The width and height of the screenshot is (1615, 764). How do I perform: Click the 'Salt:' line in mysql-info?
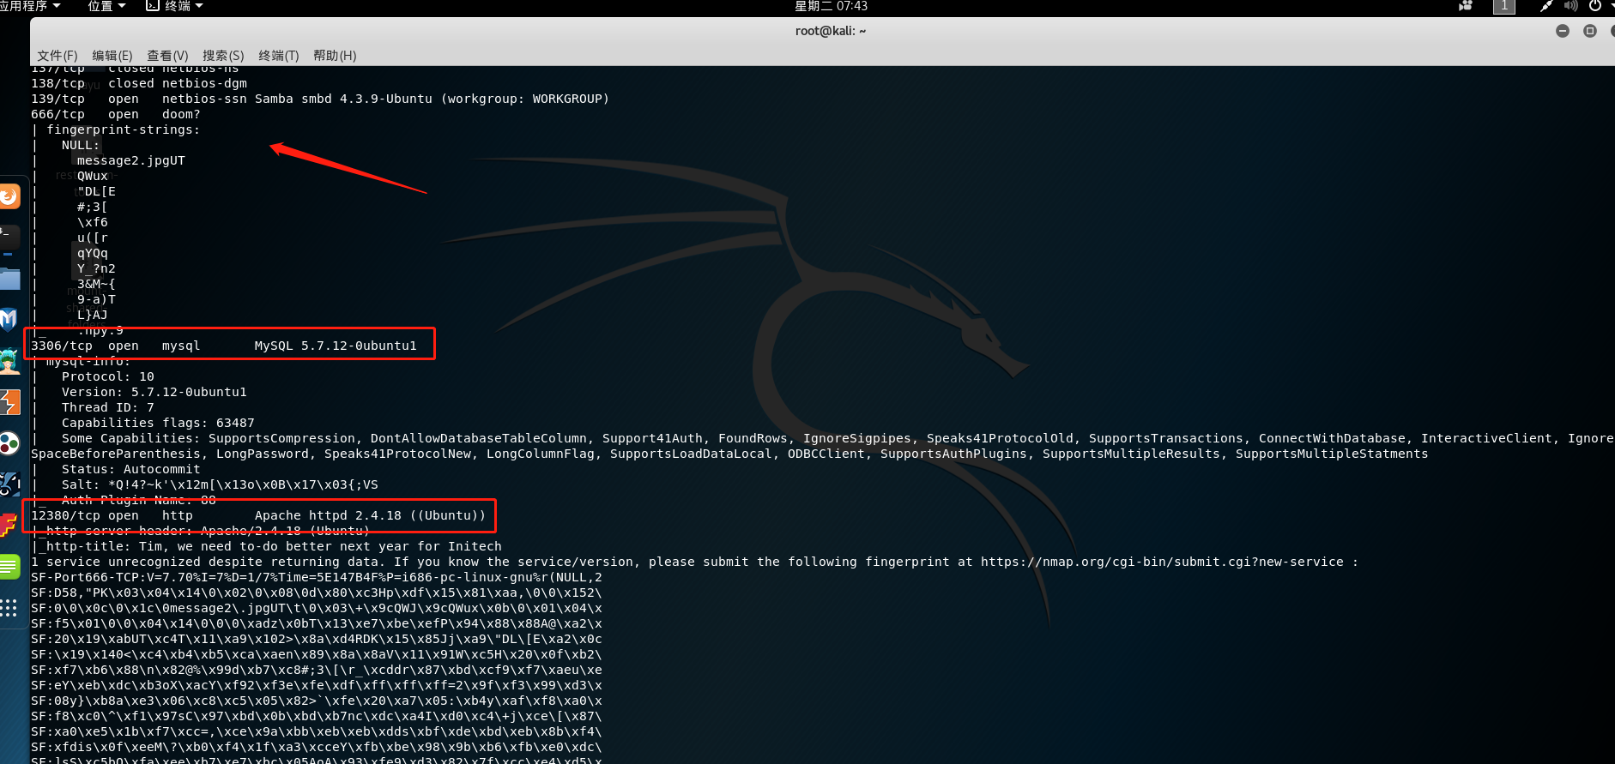point(220,485)
